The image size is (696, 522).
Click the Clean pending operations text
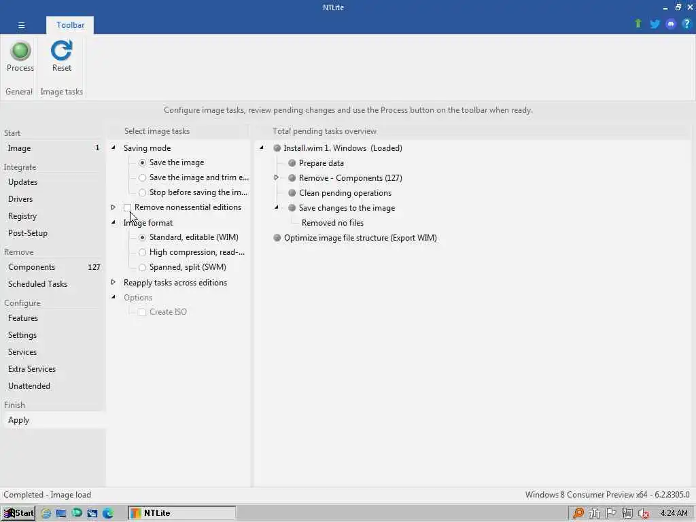[x=345, y=193]
